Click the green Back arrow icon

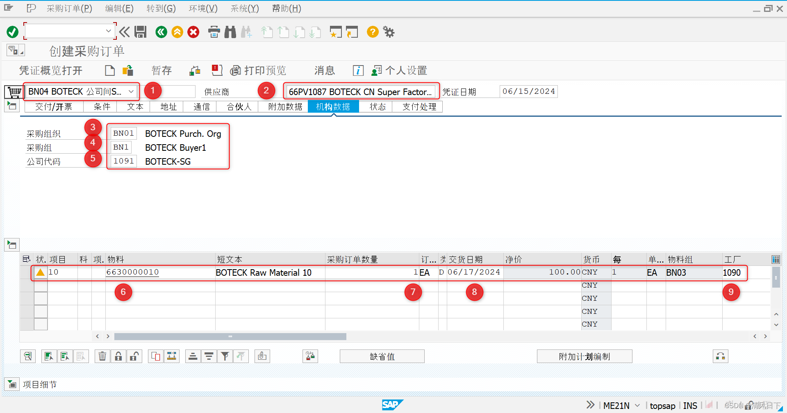161,32
